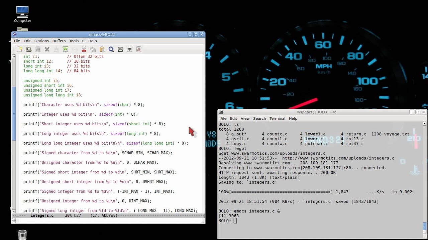Click 'a.out*' in terminal ls output

[239, 134]
